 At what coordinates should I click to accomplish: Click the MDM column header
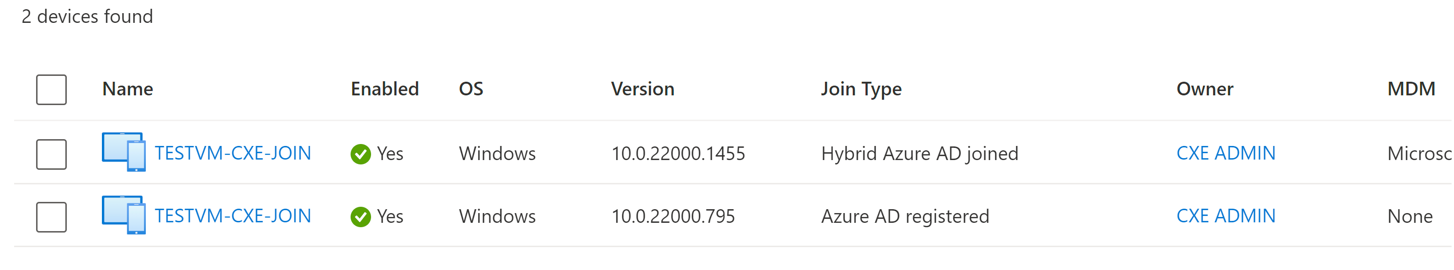point(1411,89)
